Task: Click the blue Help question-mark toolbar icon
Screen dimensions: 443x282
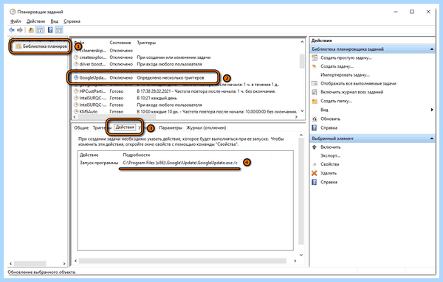Action: [50, 30]
